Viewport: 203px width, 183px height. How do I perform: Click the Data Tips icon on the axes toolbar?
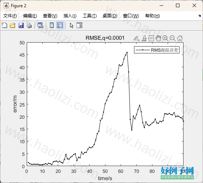pos(151,38)
